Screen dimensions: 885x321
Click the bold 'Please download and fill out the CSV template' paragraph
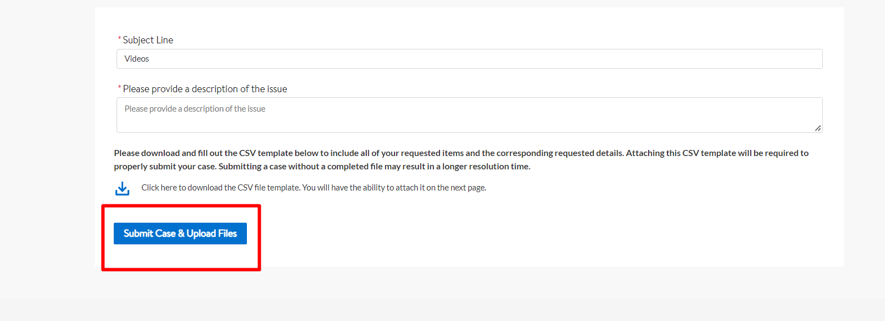(x=461, y=159)
